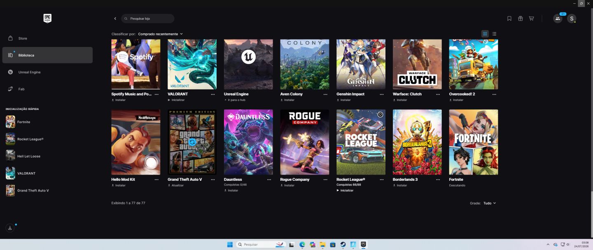Image resolution: width=593 pixels, height=250 pixels.
Task: Click Inicializar under VALORANT
Action: 176,100
